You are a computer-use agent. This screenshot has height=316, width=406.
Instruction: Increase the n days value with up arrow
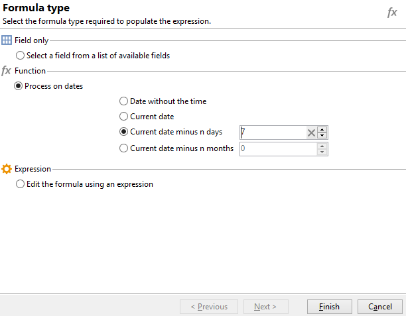coord(322,129)
